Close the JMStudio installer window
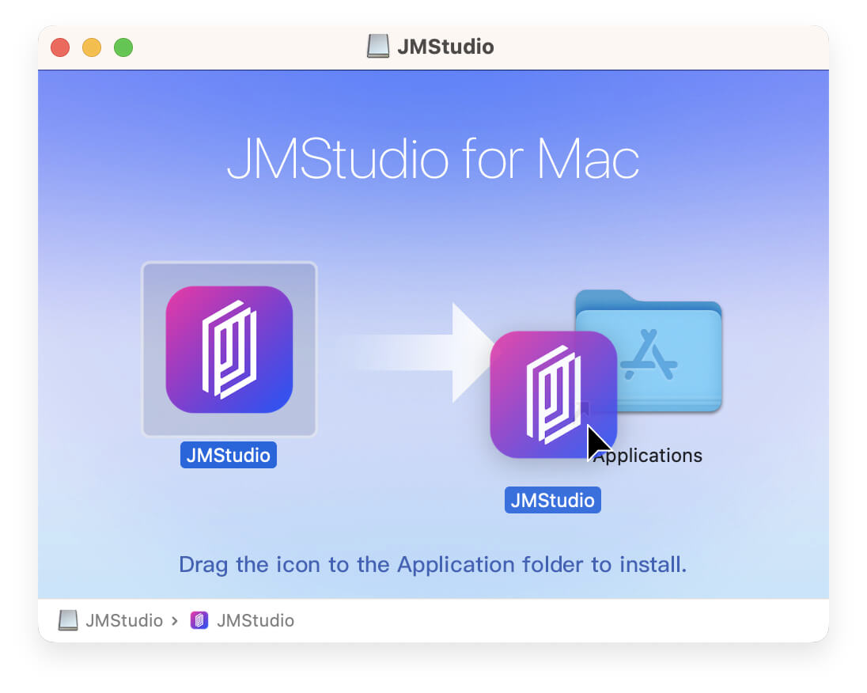 (60, 47)
